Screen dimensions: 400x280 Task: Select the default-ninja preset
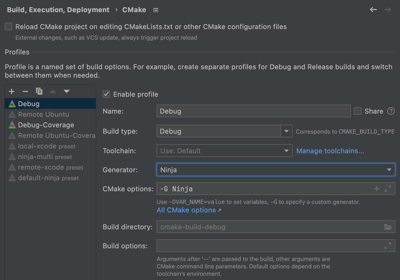50,178
